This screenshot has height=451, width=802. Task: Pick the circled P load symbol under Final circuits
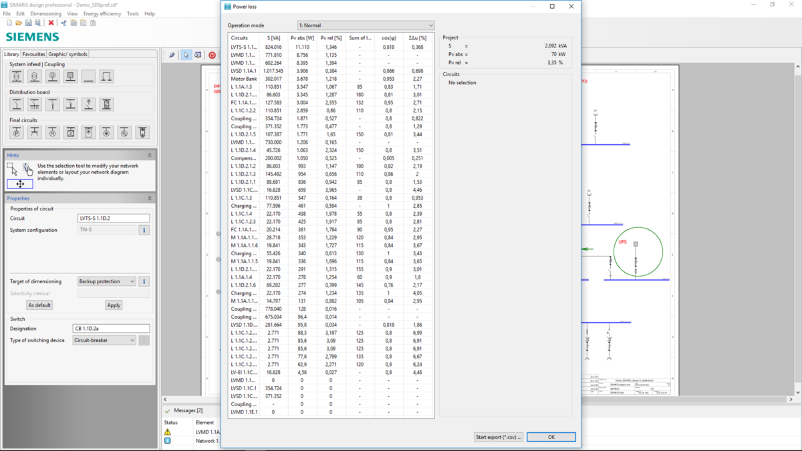(17, 132)
